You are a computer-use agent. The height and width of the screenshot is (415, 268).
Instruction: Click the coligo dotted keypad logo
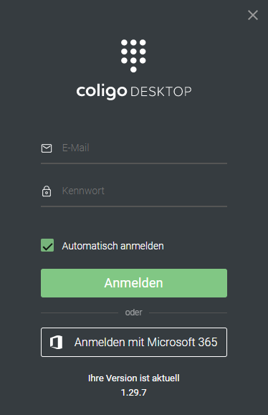pos(133,56)
